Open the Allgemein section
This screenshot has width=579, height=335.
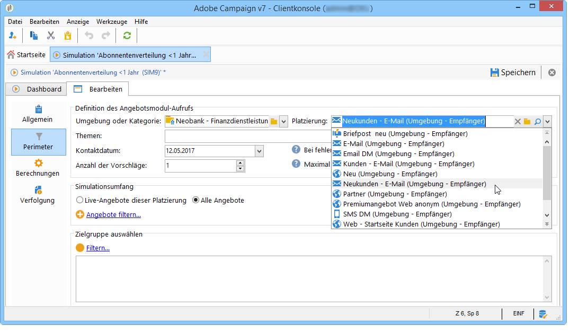[x=38, y=114]
